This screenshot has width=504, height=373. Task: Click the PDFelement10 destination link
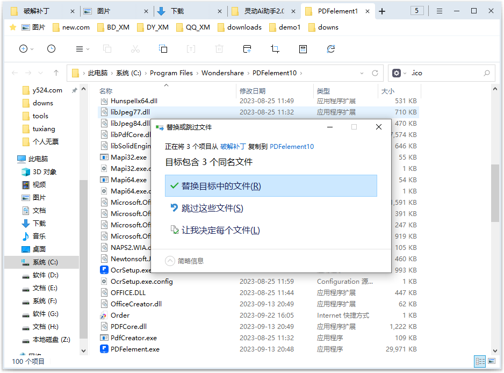pyautogui.click(x=292, y=147)
